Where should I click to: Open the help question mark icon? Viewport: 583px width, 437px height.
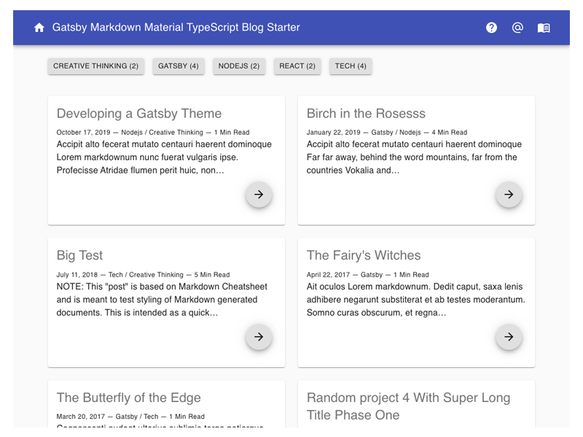click(x=491, y=28)
